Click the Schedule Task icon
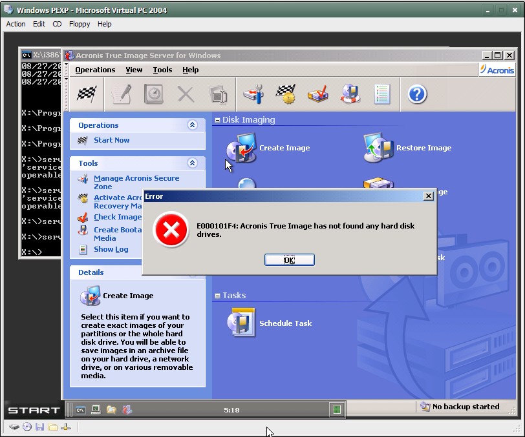 point(241,323)
